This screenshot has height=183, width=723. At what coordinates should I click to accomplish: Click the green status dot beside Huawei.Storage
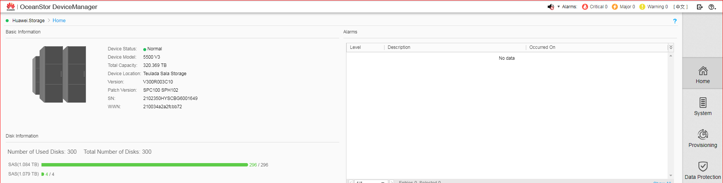(7, 21)
